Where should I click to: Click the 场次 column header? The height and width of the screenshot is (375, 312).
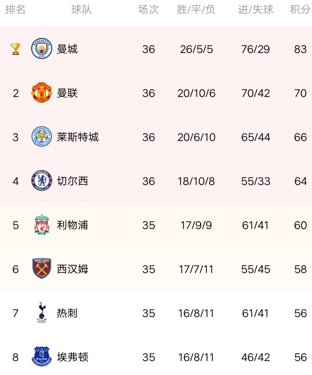[149, 10]
